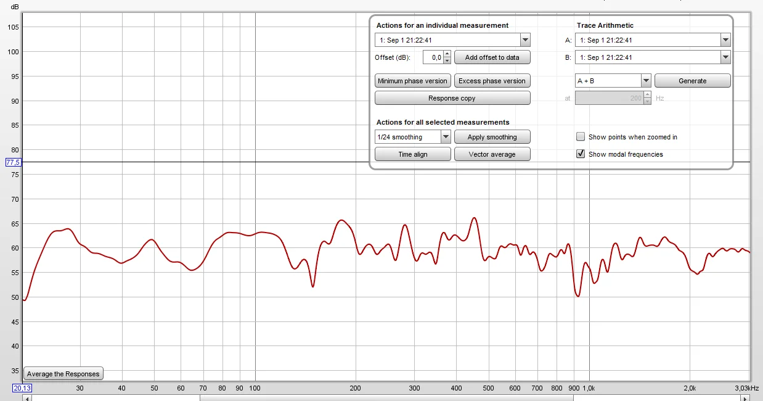Image resolution: width=763 pixels, height=401 pixels.
Task: Click the Generate button in Trace Arithmetic
Action: click(693, 81)
